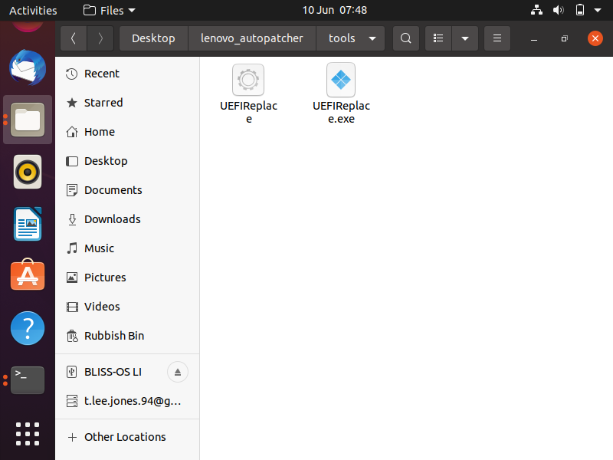The width and height of the screenshot is (613, 460).
Task: Open Help from the dock
Action: coord(28,328)
